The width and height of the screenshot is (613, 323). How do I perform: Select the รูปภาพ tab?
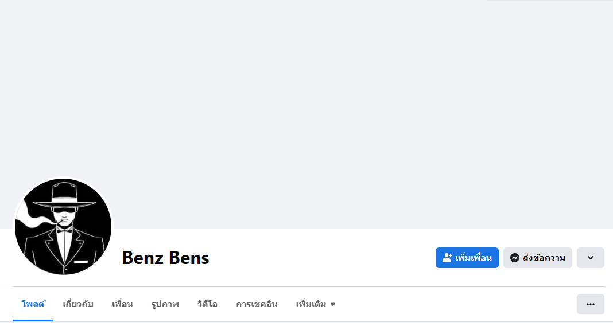165,304
